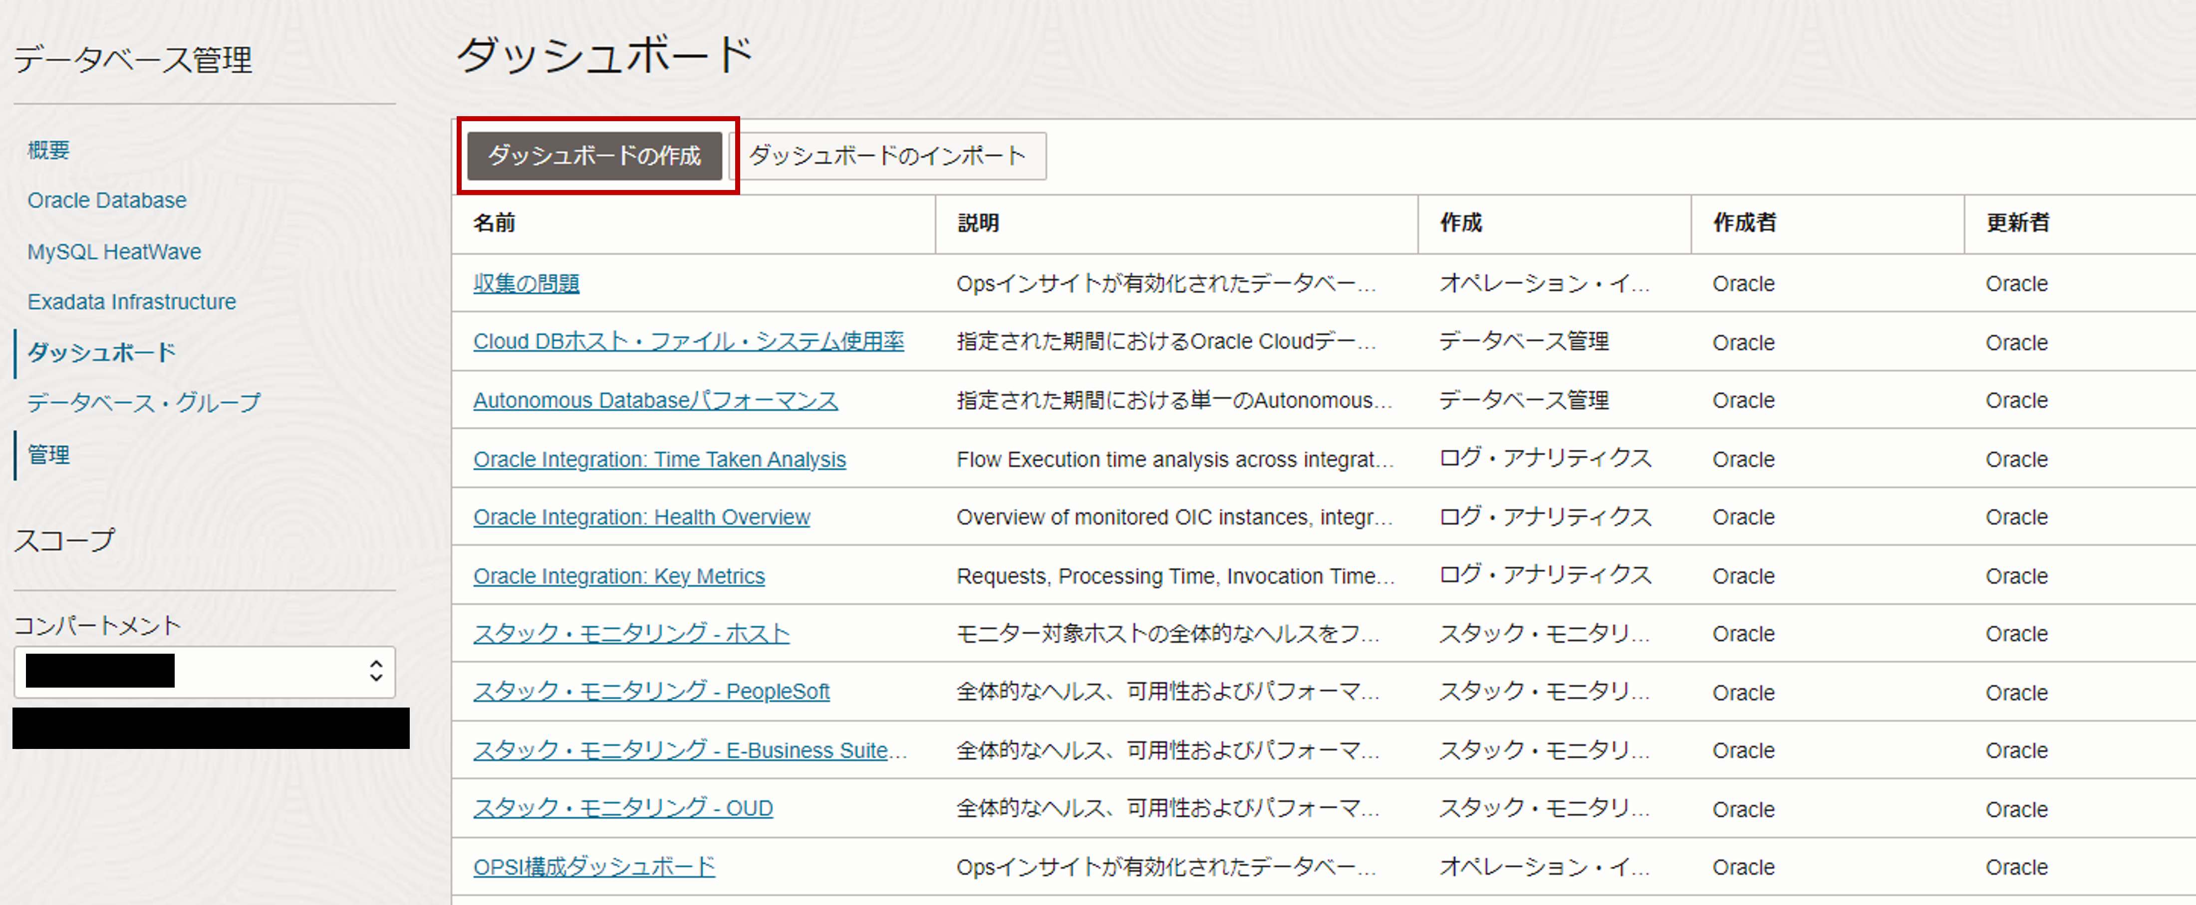Open スタック・モニタリング - PeopleSoft link
The image size is (2196, 905).
point(651,691)
